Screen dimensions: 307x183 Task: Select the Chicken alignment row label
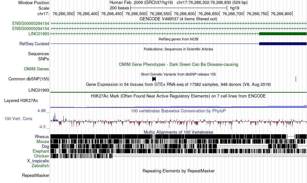point(41,156)
